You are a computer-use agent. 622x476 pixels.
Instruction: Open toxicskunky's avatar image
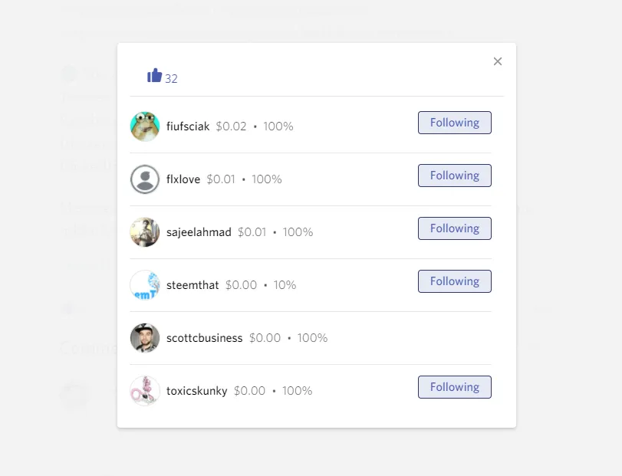[145, 391]
